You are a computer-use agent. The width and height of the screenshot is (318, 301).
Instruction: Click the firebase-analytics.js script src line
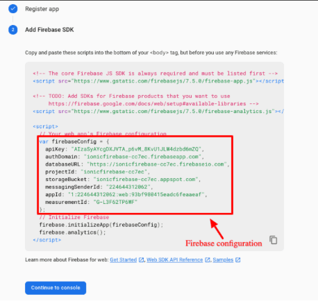click(158, 112)
